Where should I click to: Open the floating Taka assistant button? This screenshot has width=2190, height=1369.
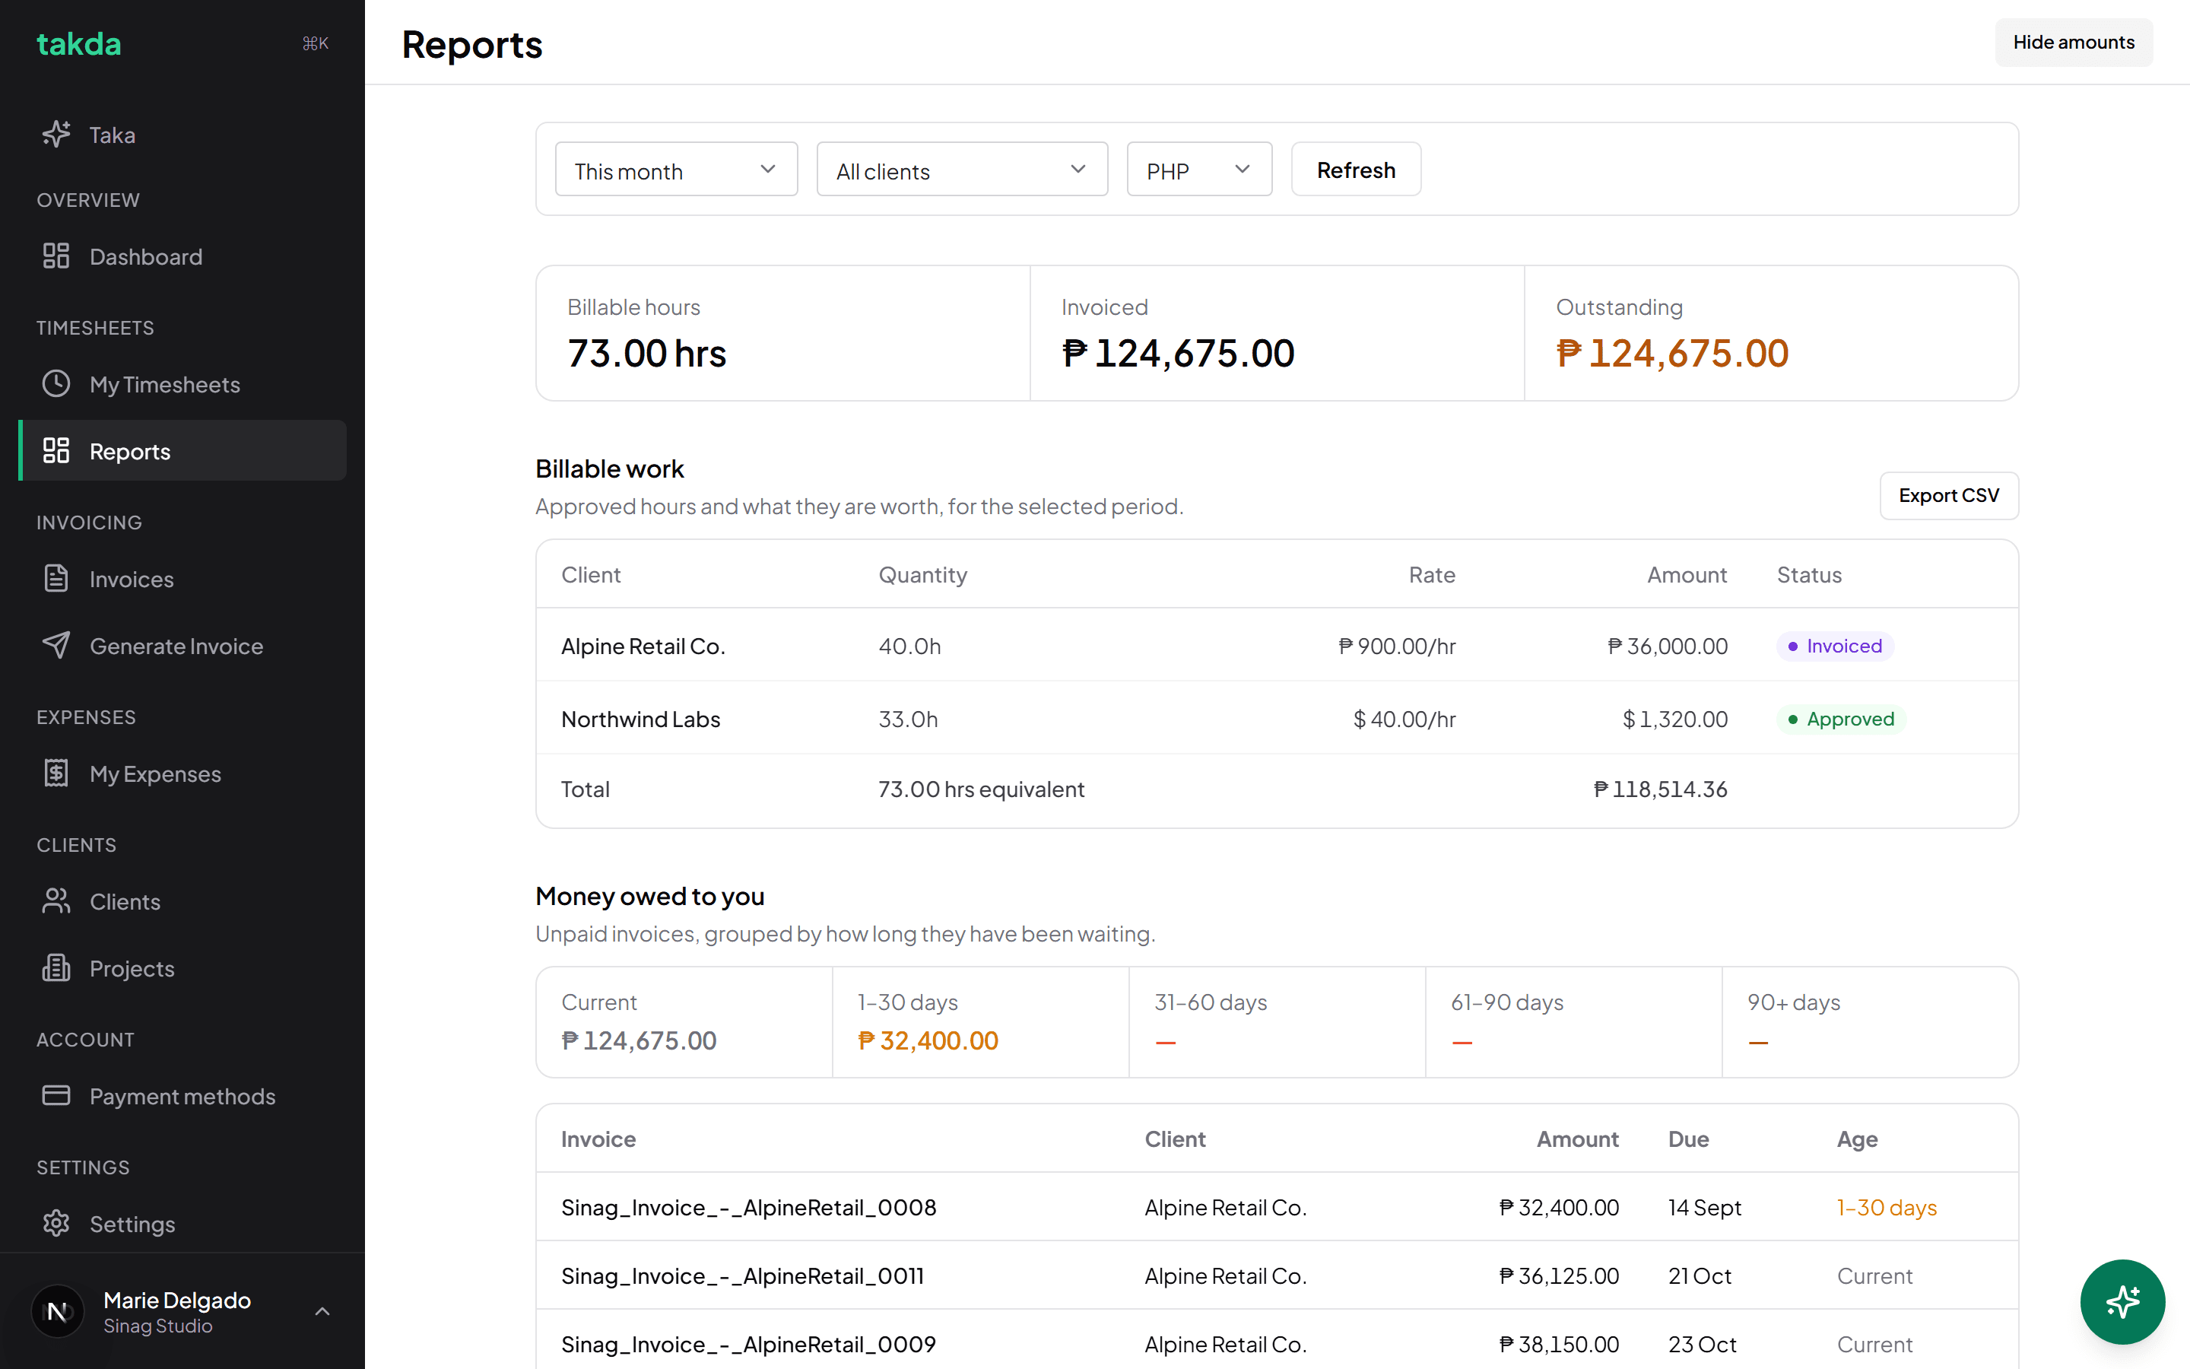2122,1301
